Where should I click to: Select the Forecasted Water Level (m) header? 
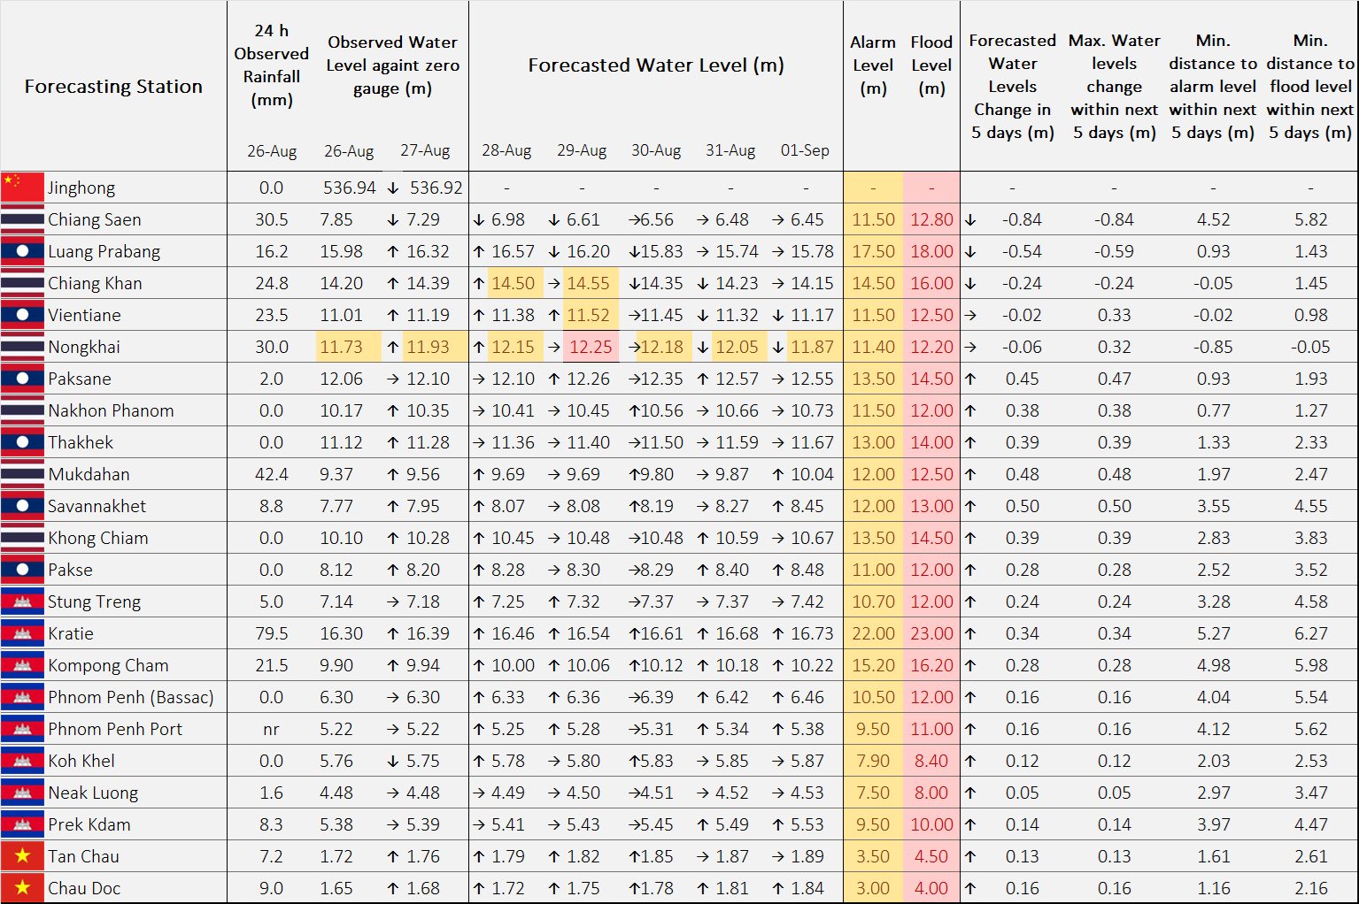point(656,65)
